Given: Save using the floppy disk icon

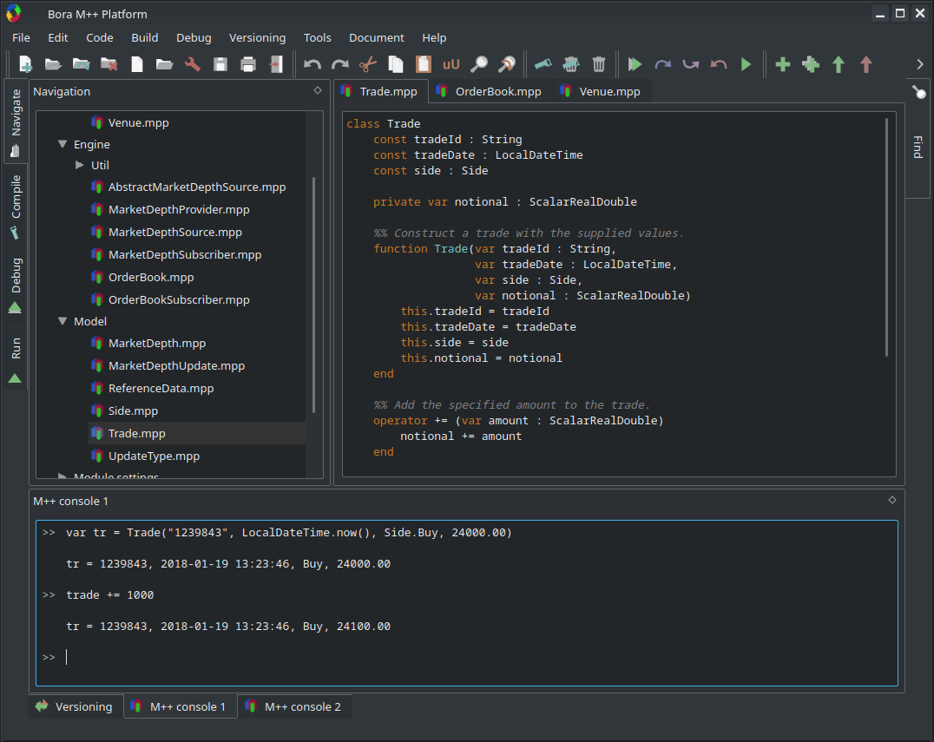Looking at the screenshot, I should (x=220, y=64).
